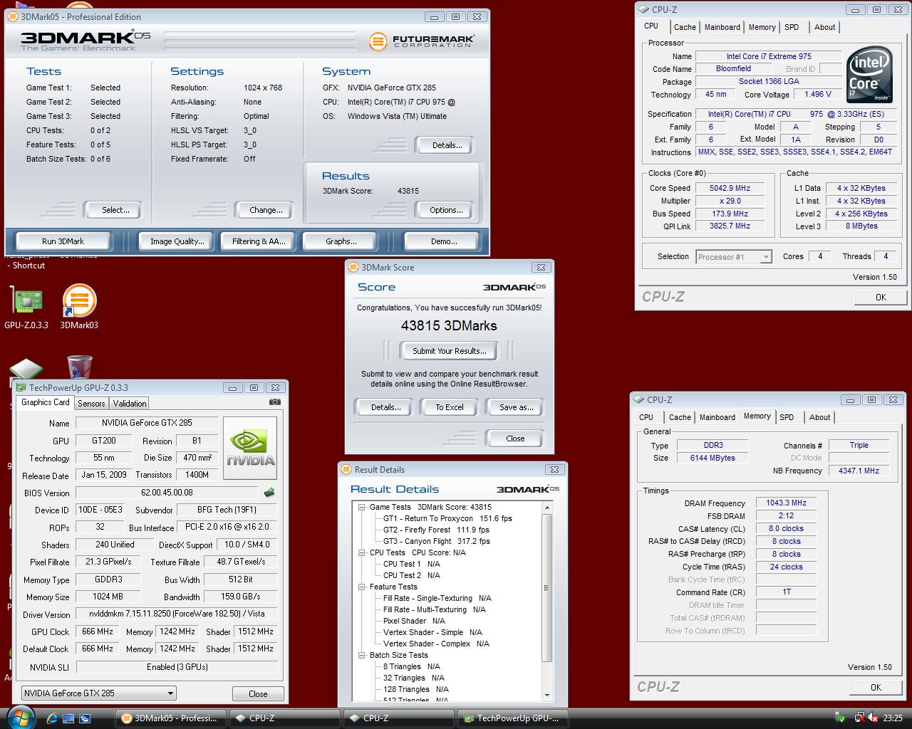Launch Internet Explorer from Quick Launch
Viewport: 912px width, 729px height.
tap(51, 718)
